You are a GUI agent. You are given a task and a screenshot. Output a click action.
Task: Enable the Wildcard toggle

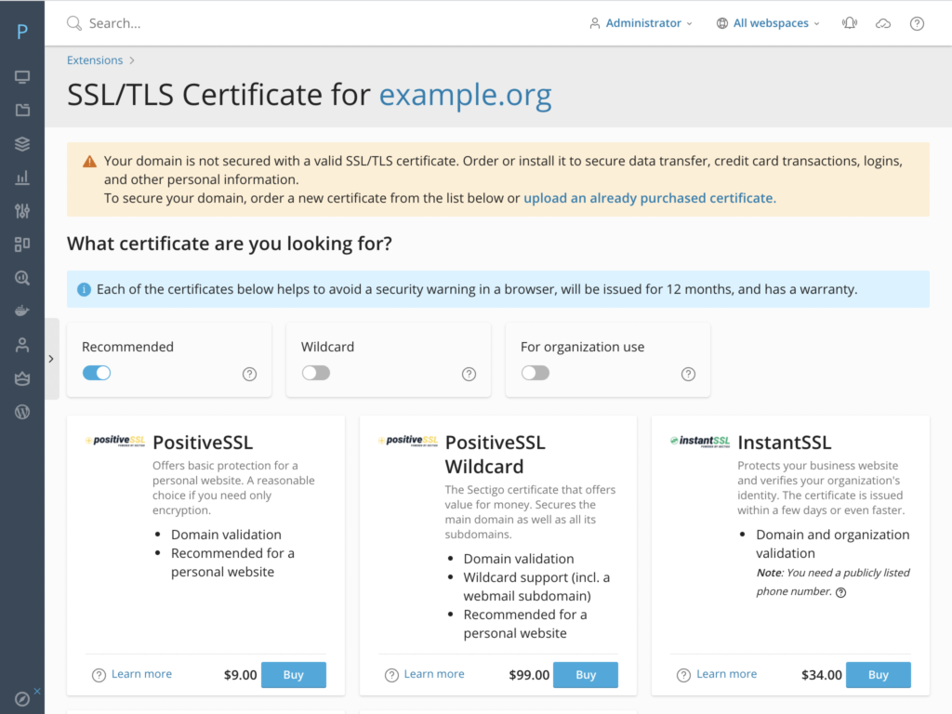click(316, 373)
